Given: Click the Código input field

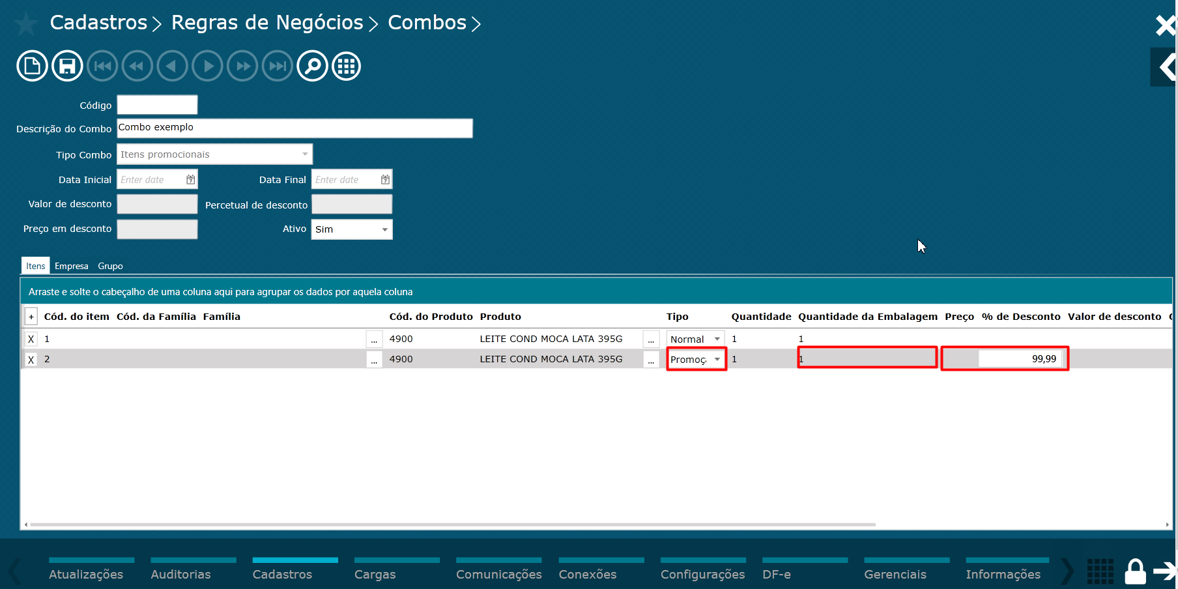Looking at the screenshot, I should pyautogui.click(x=157, y=105).
